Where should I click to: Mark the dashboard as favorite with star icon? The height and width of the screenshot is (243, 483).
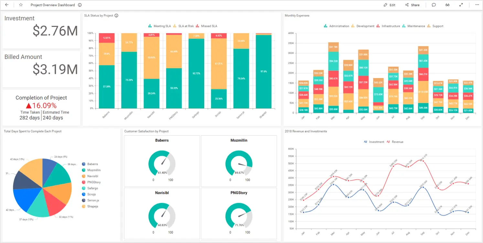pyautogui.click(x=21, y=5)
